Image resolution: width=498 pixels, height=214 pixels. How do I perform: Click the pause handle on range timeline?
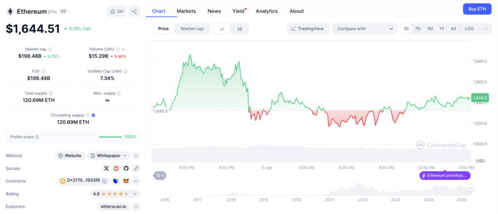tap(471, 189)
